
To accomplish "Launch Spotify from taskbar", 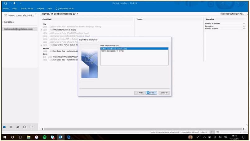I will [x=45, y=137].
